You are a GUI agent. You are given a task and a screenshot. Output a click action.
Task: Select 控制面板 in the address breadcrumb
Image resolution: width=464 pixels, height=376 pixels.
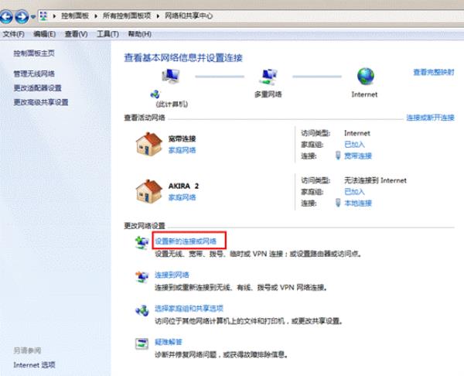click(x=75, y=15)
